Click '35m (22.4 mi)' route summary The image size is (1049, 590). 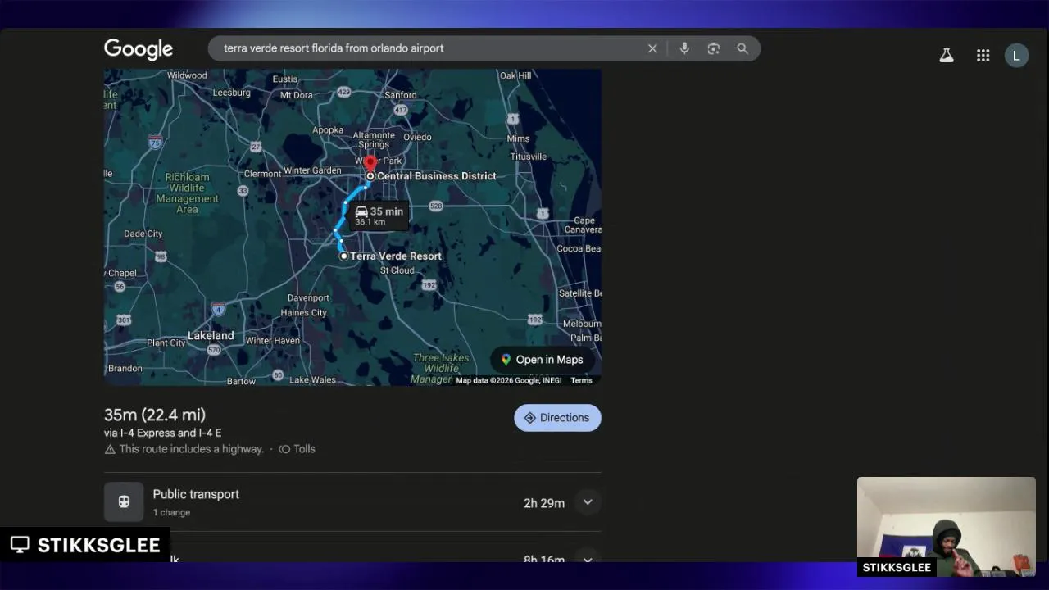[x=155, y=415]
